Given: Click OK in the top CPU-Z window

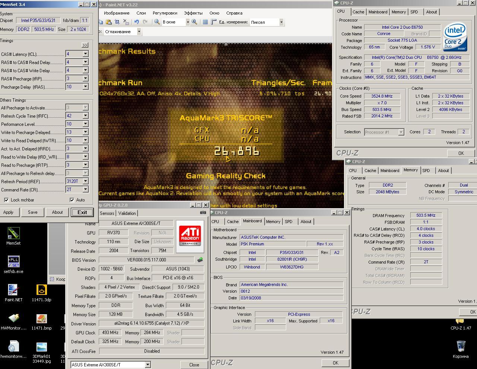Looking at the screenshot, I should pos(461,153).
